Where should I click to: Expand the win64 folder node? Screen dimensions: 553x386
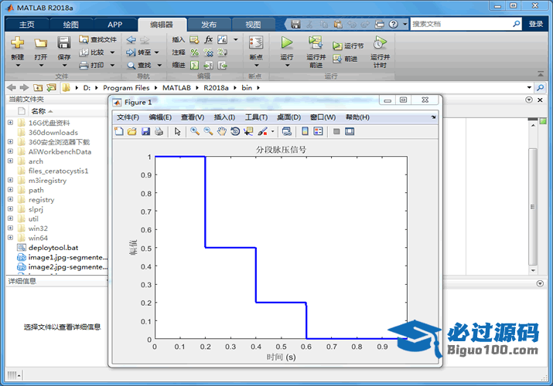tap(10, 238)
